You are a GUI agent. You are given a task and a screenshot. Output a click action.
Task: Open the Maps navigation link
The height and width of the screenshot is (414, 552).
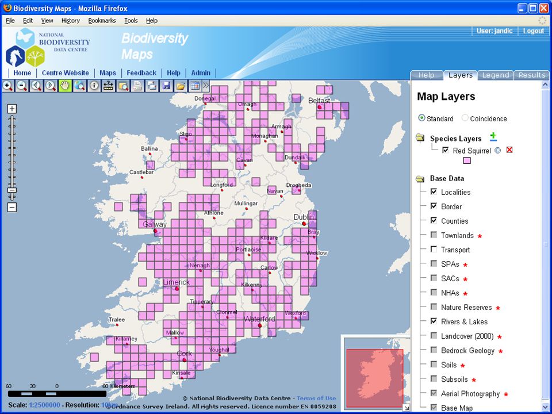pyautogui.click(x=108, y=73)
